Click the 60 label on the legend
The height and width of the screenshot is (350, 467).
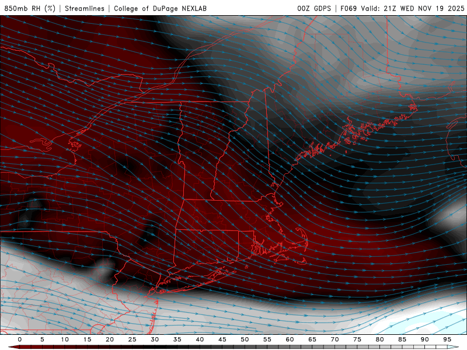pos(290,339)
